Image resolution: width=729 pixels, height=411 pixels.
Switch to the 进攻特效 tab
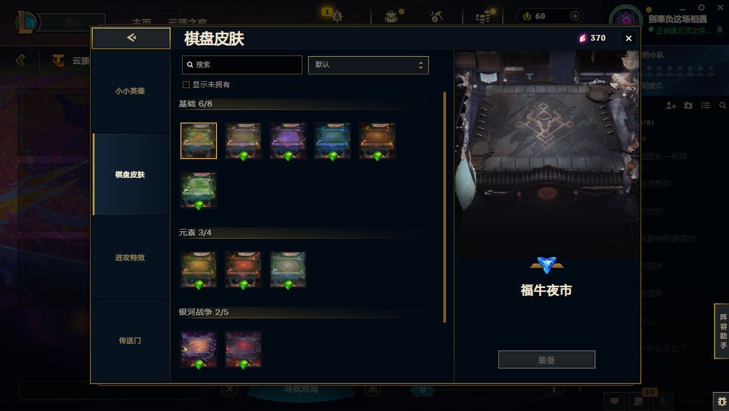click(130, 258)
